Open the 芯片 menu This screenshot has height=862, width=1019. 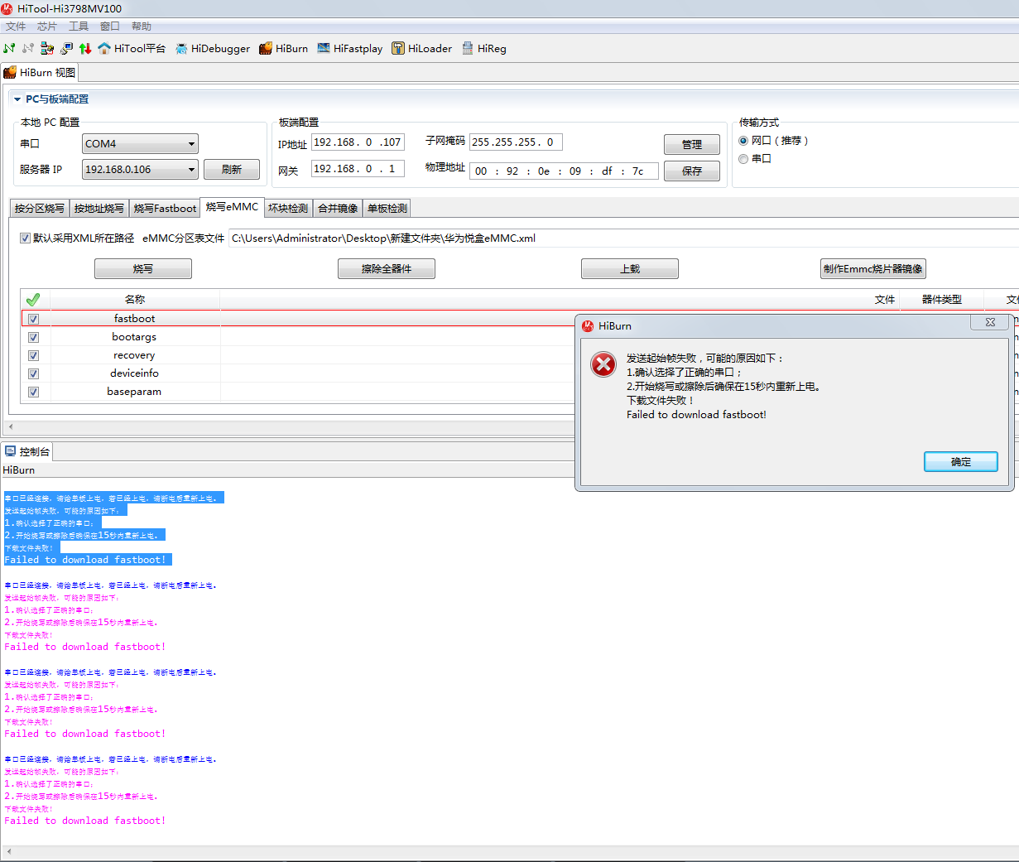(47, 26)
